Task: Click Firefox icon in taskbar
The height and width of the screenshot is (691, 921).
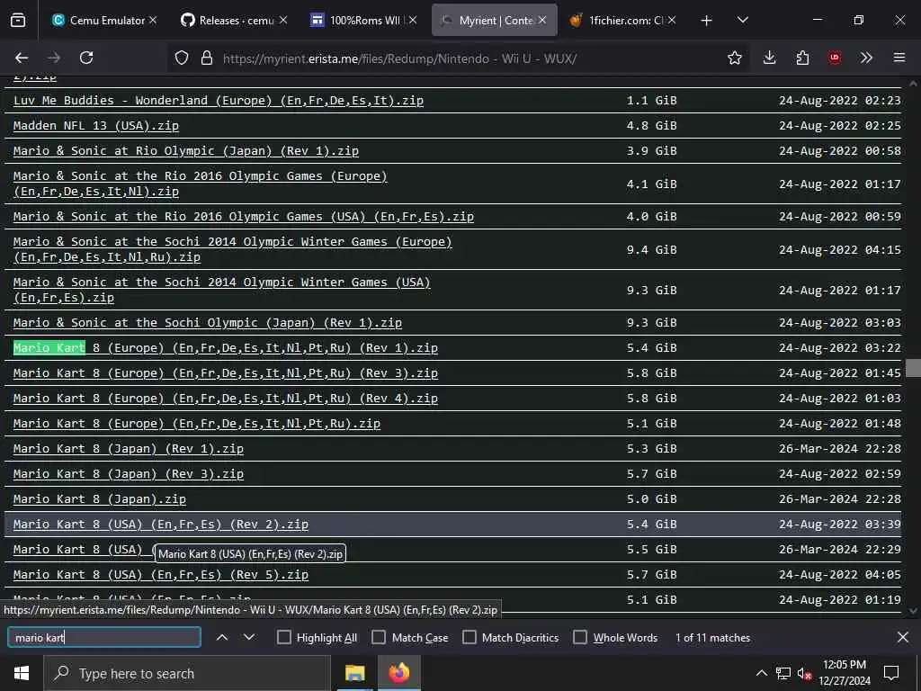Action: pyautogui.click(x=398, y=673)
